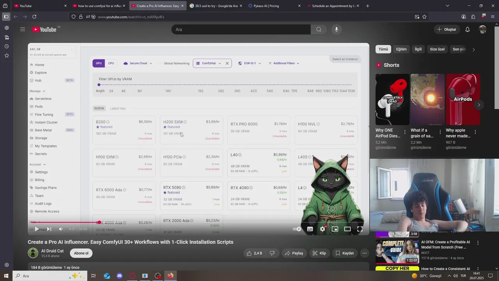Viewport: 499px width, 281px height.
Task: Open the YouTube guide hamburger menu
Action: click(23, 29)
